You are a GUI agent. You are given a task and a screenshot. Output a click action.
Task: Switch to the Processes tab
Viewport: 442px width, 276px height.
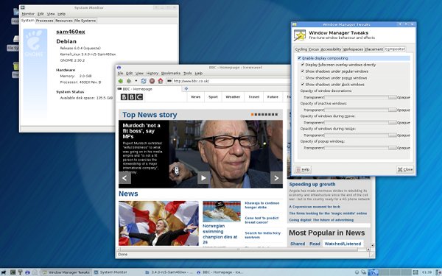click(x=44, y=21)
